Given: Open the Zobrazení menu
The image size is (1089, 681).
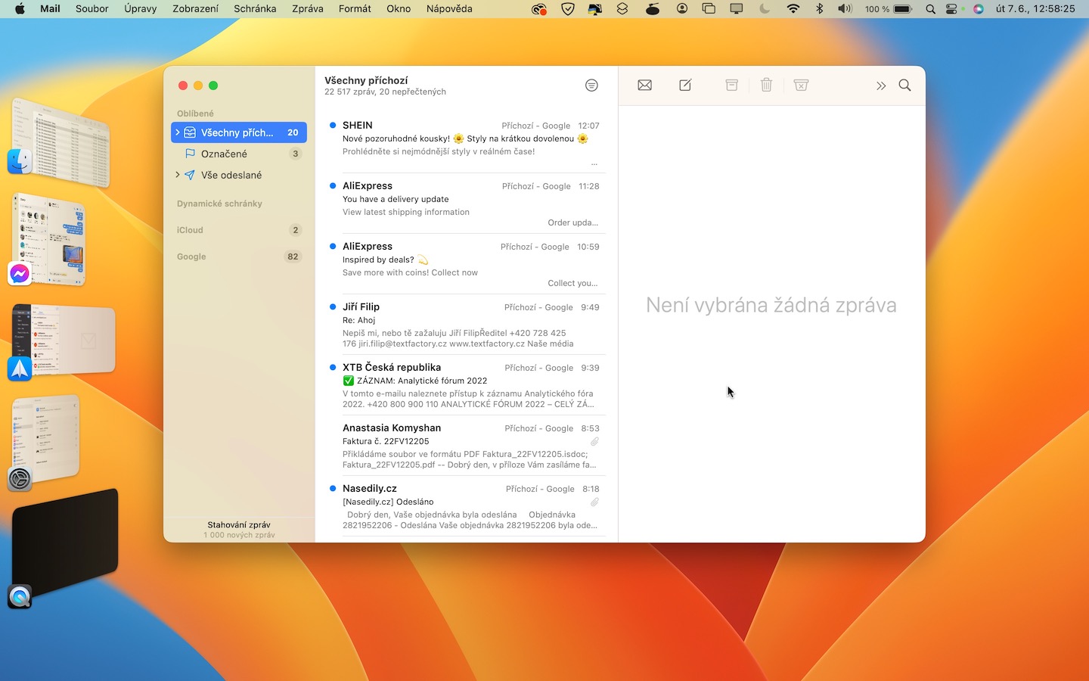Looking at the screenshot, I should (195, 9).
